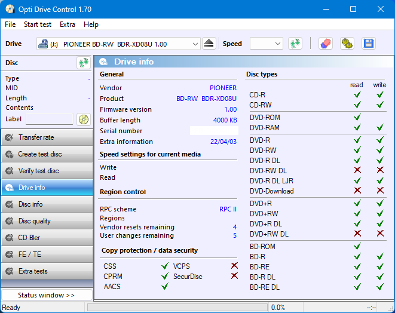Viewport: 395px width, 313px height.
Task: Click the eject disc icon
Action: point(209,44)
